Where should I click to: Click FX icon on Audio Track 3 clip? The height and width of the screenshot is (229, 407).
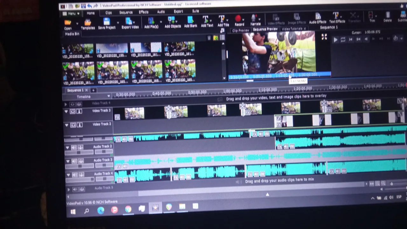click(x=119, y=166)
